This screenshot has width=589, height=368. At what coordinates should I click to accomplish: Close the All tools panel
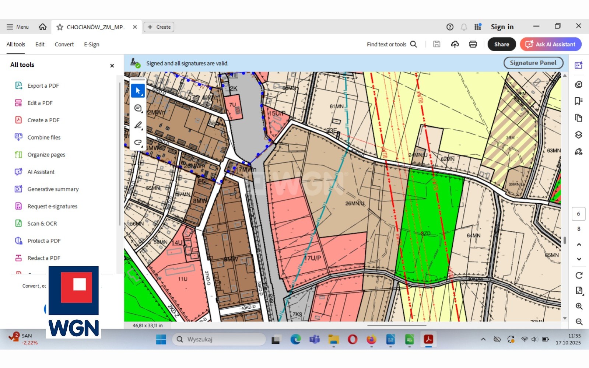[112, 66]
